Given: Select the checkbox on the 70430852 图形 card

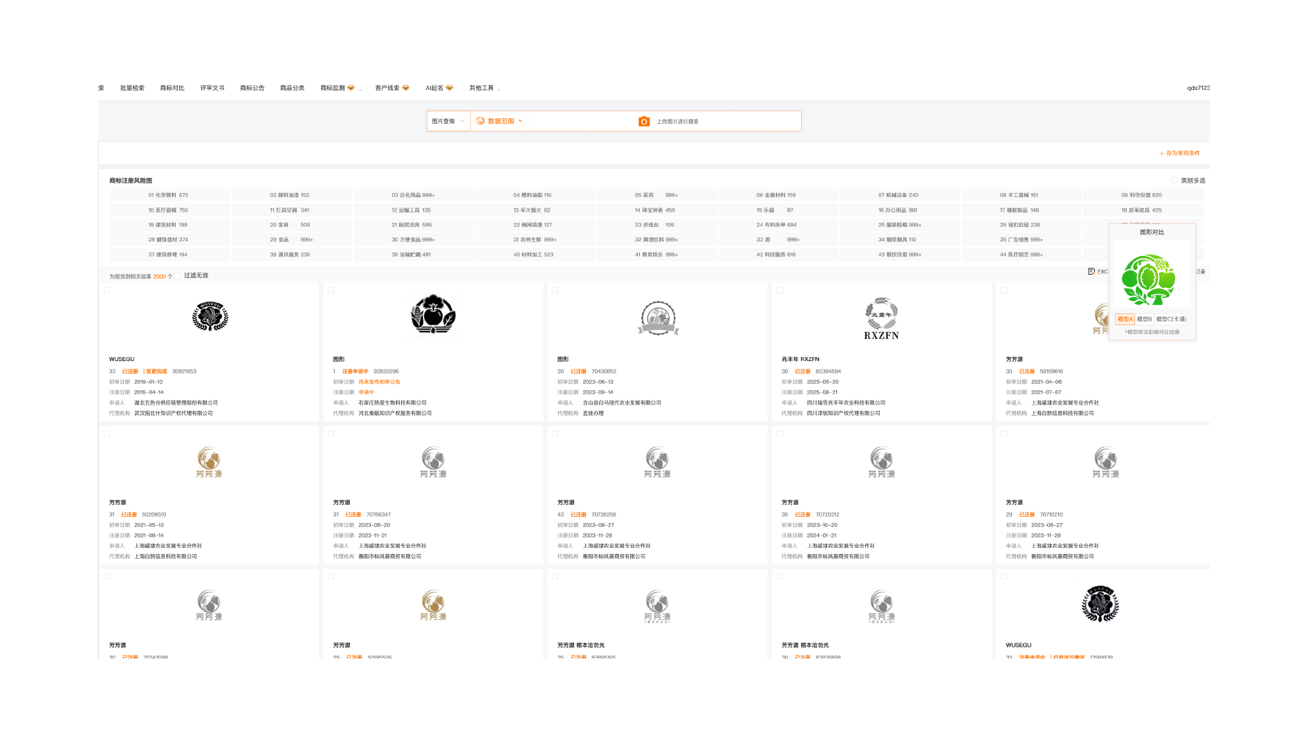Looking at the screenshot, I should (x=555, y=291).
